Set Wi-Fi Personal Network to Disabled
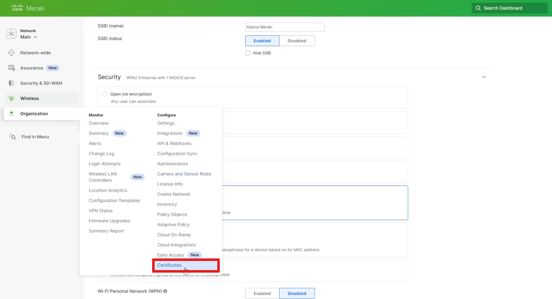Image resolution: width=552 pixels, height=299 pixels. [x=297, y=293]
